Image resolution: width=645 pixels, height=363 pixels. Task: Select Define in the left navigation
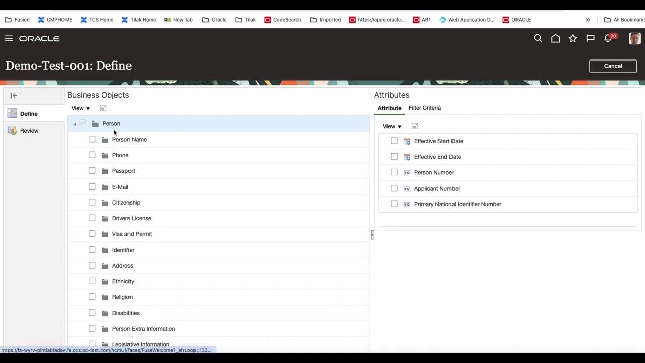tap(29, 114)
